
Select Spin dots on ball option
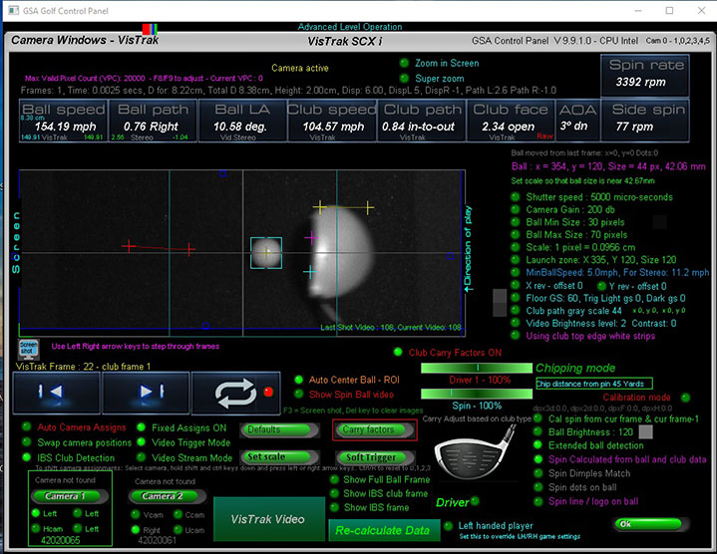538,487
